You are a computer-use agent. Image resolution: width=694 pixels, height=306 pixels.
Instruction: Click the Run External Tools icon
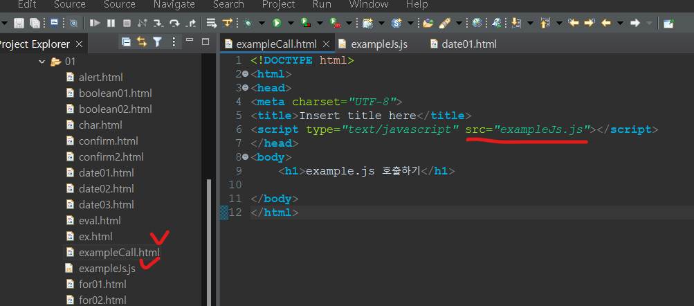pyautogui.click(x=336, y=23)
